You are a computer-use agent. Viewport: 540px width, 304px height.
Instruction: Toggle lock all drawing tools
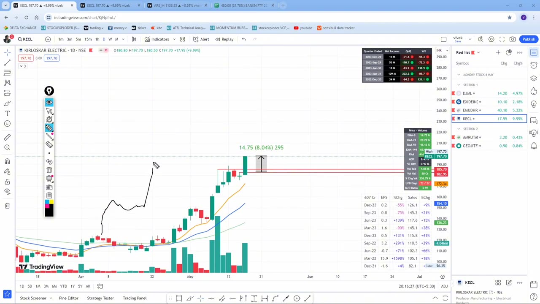7,182
